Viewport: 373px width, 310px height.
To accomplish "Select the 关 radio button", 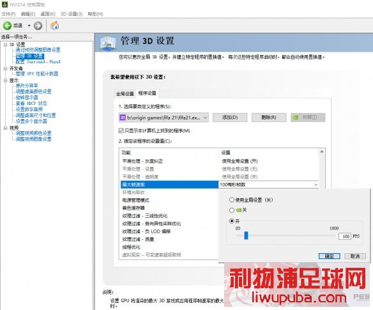I will (x=232, y=210).
